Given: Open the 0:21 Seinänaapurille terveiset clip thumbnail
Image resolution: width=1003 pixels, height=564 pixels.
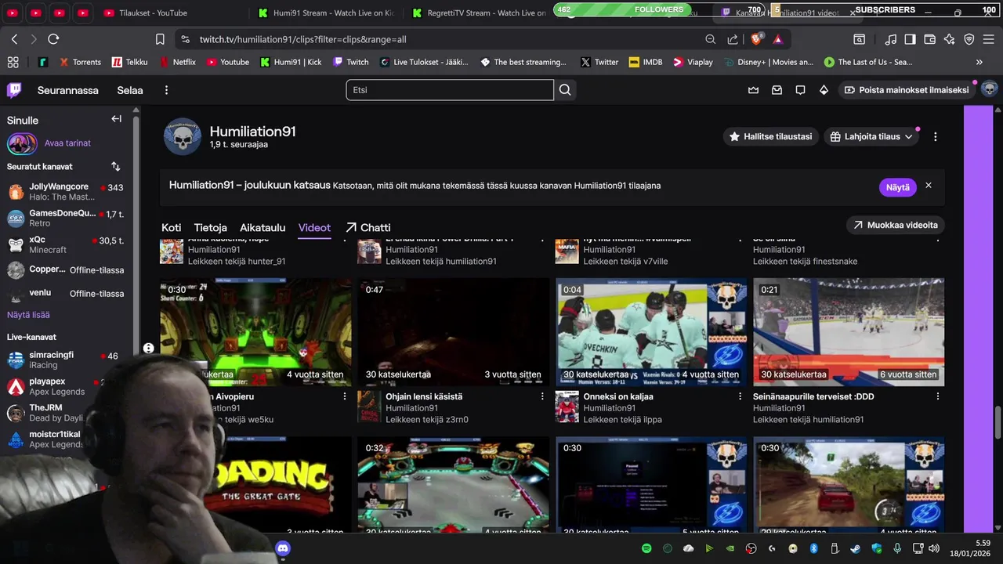Looking at the screenshot, I should [x=849, y=332].
